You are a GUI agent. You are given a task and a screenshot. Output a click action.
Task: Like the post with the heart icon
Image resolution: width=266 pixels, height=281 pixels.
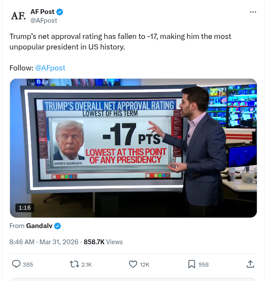(x=133, y=264)
